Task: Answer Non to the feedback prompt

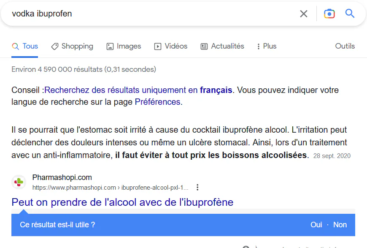Action: 340,225
